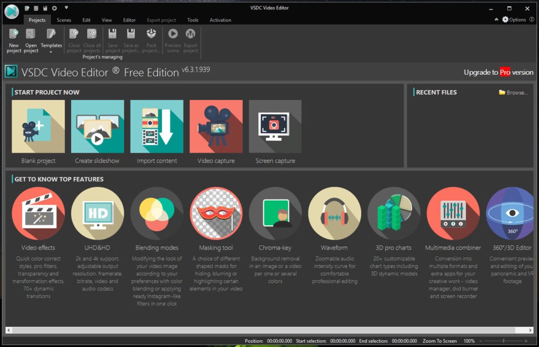
Task: Open the 360°/3D Editor feature icon
Action: [510, 213]
